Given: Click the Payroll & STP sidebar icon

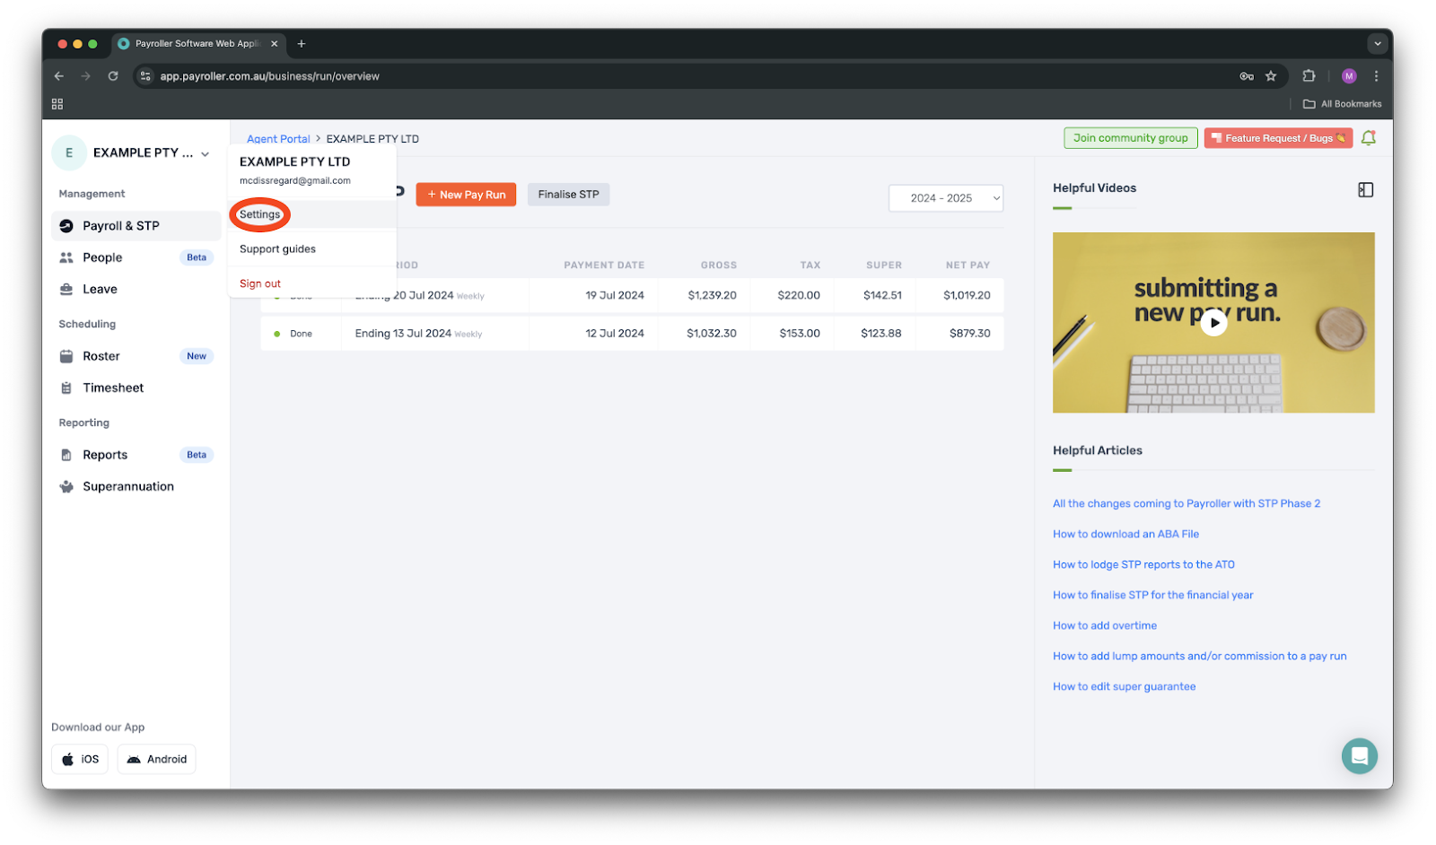Looking at the screenshot, I should click(x=66, y=226).
